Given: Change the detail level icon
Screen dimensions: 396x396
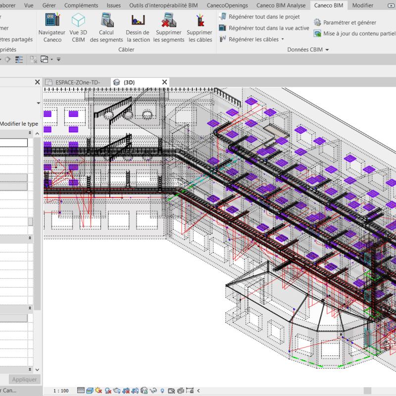Looking at the screenshot, I should point(81,391).
